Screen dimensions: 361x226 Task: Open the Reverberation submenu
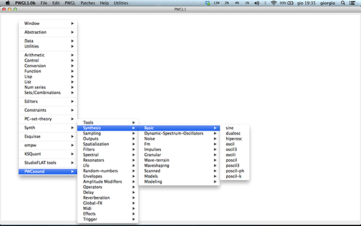point(108,198)
